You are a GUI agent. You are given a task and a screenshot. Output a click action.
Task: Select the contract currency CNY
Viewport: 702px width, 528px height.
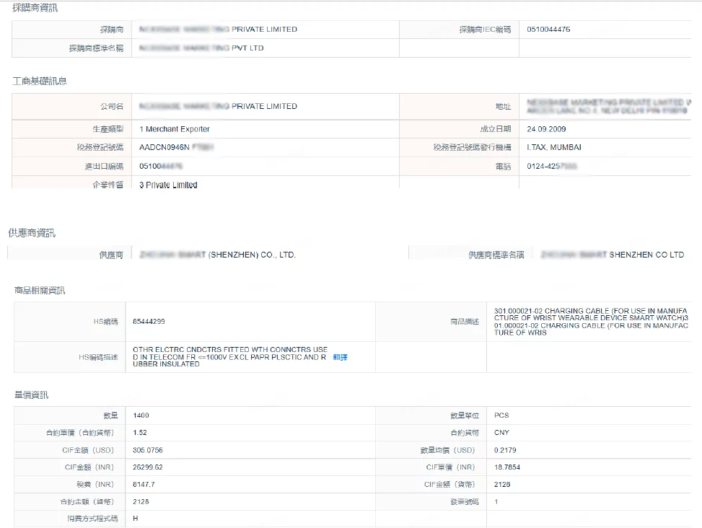[x=501, y=432]
